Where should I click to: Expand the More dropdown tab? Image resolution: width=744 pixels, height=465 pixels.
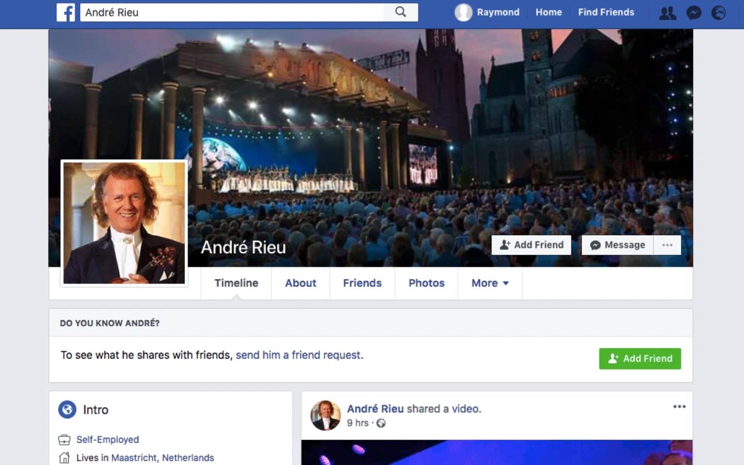[490, 283]
